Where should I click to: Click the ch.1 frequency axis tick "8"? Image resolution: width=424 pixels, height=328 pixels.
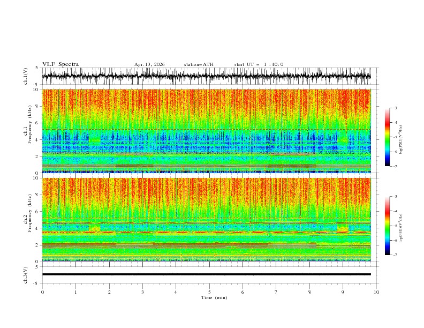(38, 106)
